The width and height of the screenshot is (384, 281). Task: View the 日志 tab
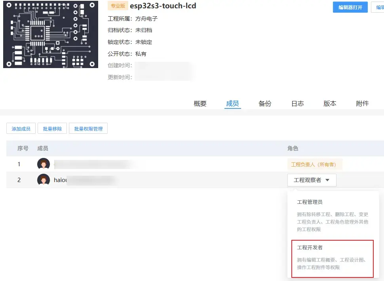point(298,104)
